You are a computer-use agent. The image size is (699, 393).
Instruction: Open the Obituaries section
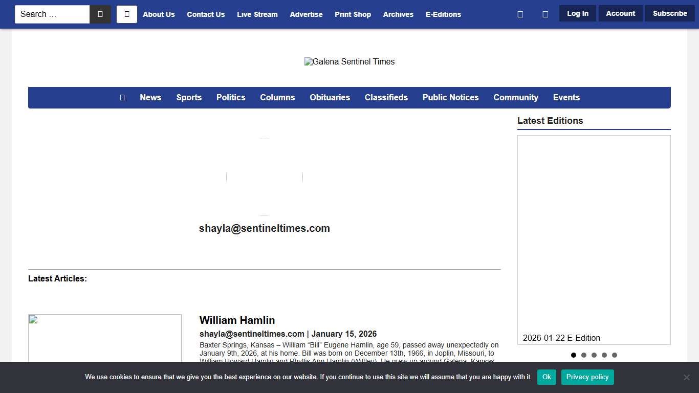click(x=330, y=98)
